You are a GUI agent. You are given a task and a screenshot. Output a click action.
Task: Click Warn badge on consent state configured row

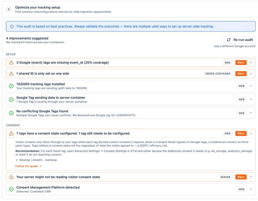(x=241, y=133)
